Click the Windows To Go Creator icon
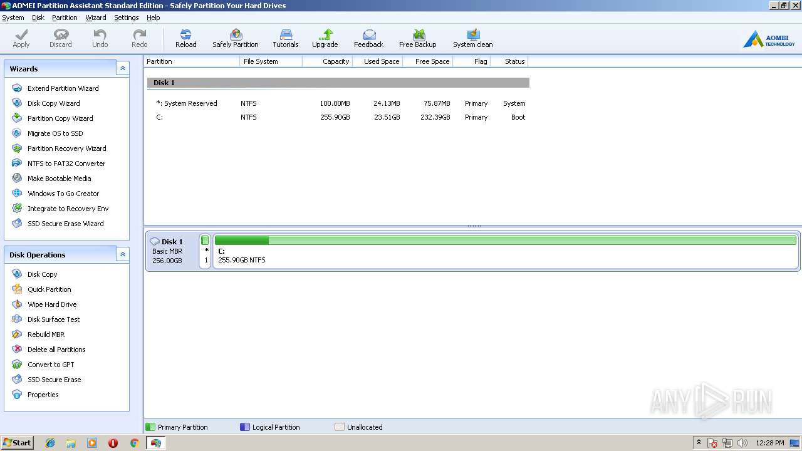 point(17,194)
